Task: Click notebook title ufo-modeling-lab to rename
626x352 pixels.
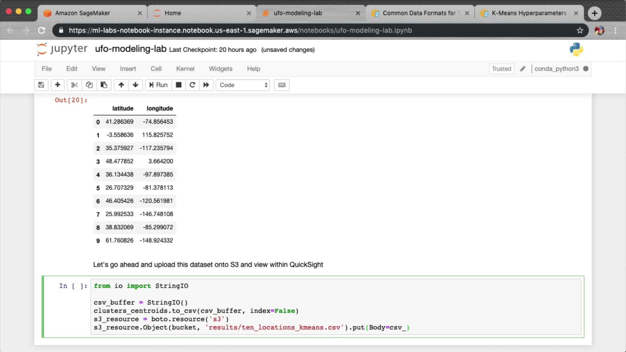Action: pos(130,49)
